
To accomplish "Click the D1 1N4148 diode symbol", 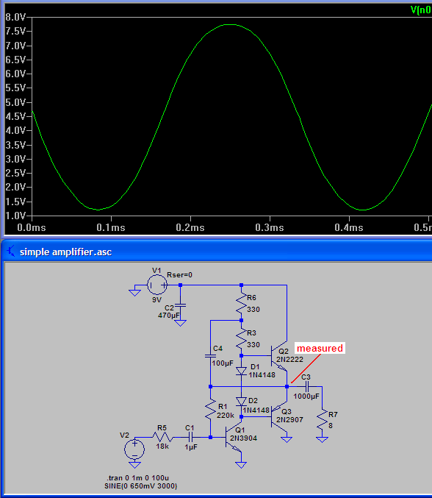I will tap(242, 371).
